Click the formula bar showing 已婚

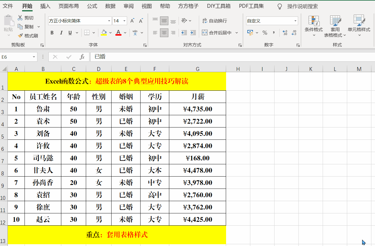pos(232,57)
